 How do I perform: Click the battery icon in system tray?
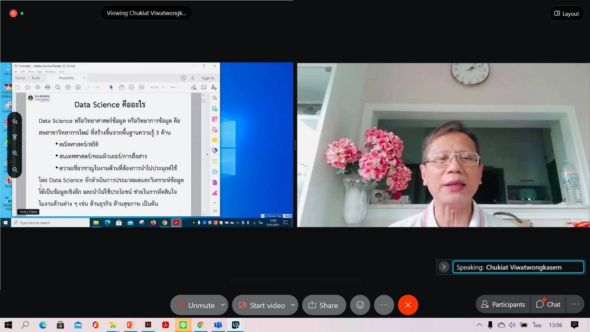click(x=524, y=325)
